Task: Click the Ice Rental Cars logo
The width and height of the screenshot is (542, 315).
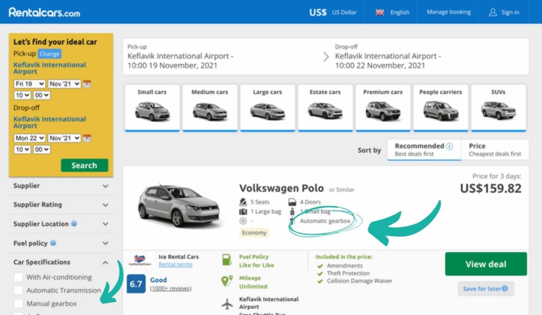Action: click(x=140, y=260)
